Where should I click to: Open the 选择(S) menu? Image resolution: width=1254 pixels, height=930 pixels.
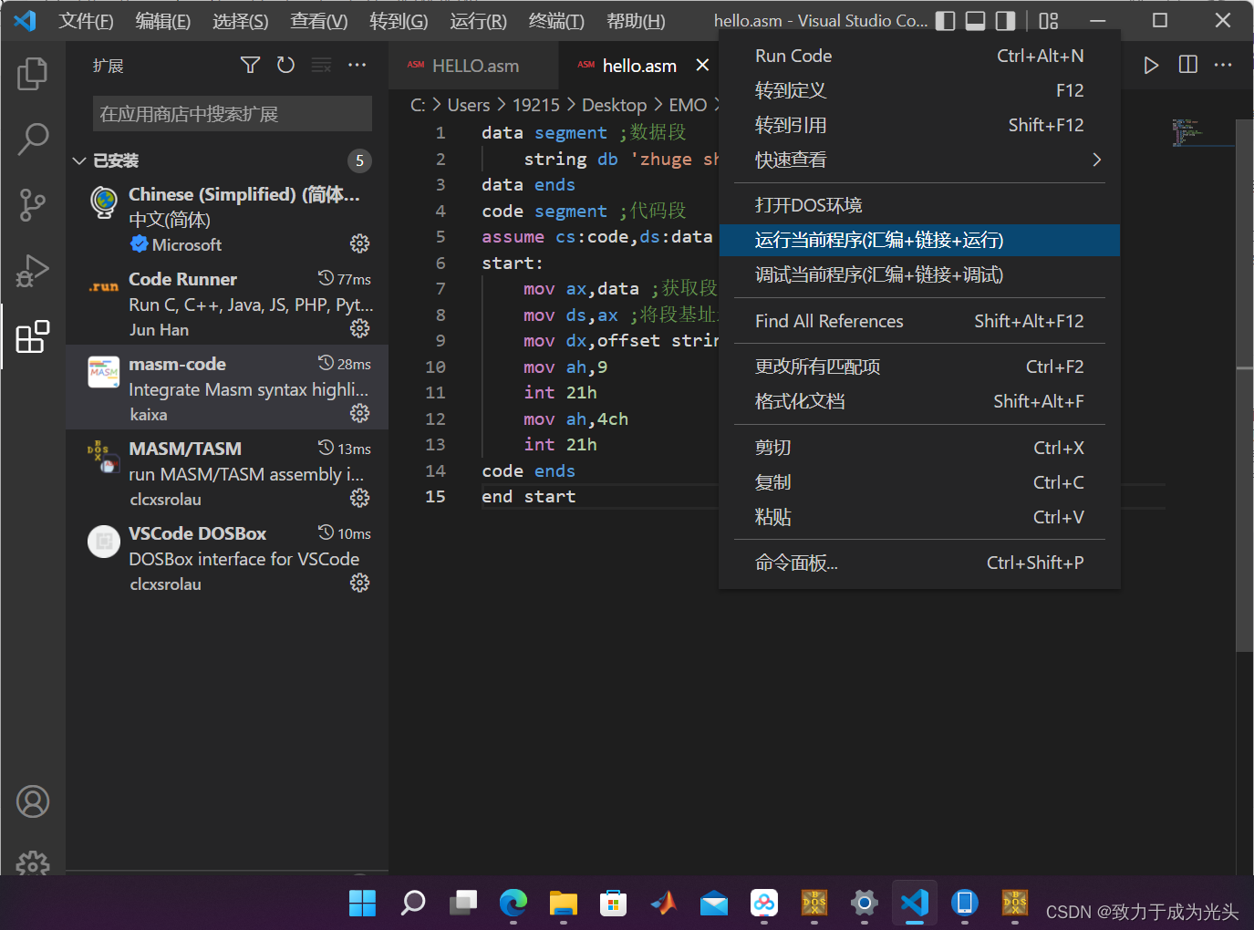tap(241, 21)
